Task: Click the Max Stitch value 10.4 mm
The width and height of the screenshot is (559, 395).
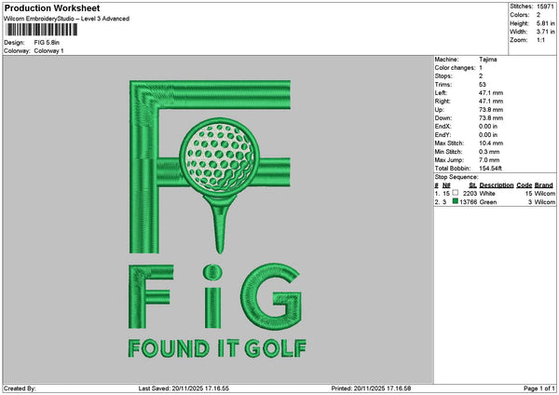Action: (x=491, y=143)
